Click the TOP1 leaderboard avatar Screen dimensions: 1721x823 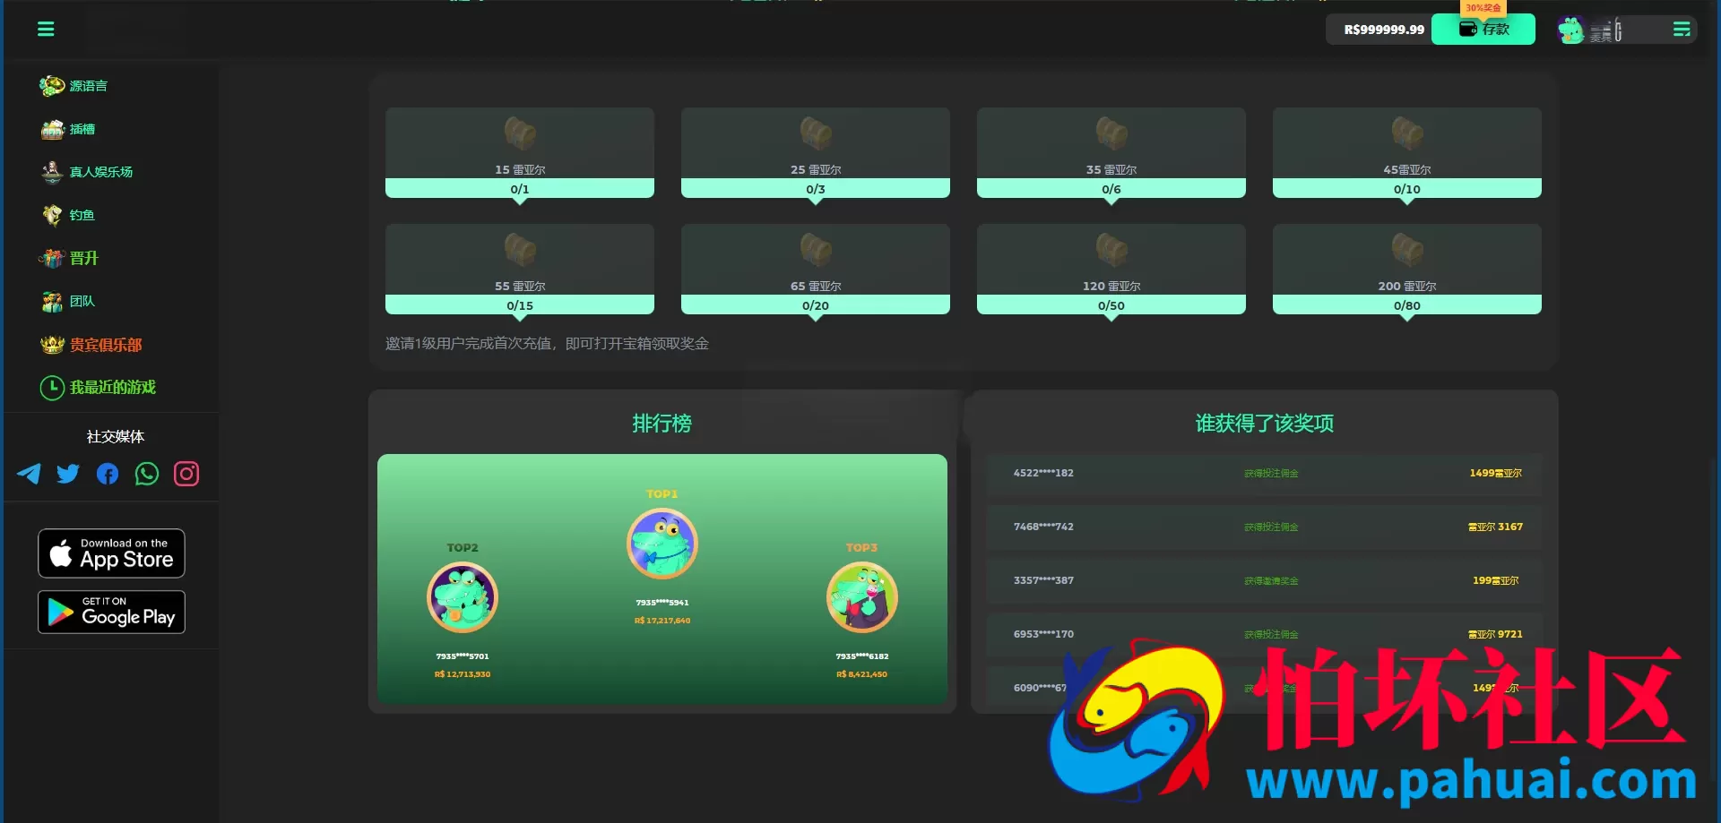click(x=662, y=544)
